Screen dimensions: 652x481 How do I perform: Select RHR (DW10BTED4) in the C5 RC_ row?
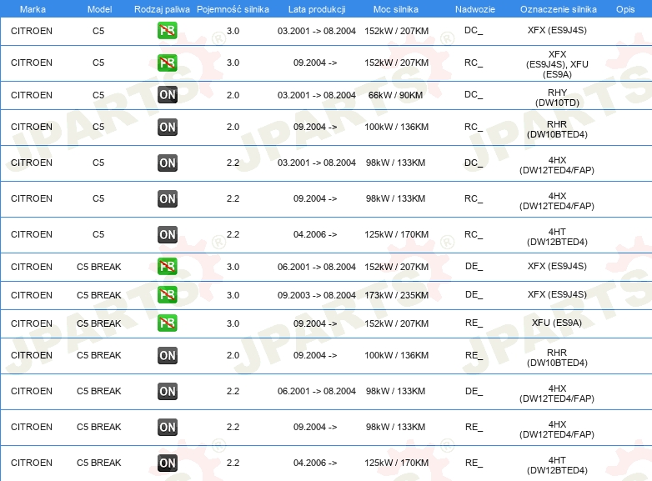tap(557, 129)
